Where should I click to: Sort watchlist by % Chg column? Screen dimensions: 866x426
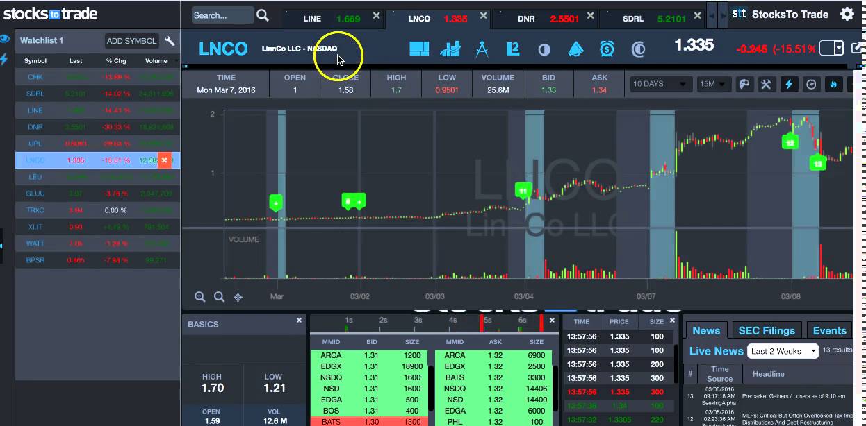pos(115,61)
